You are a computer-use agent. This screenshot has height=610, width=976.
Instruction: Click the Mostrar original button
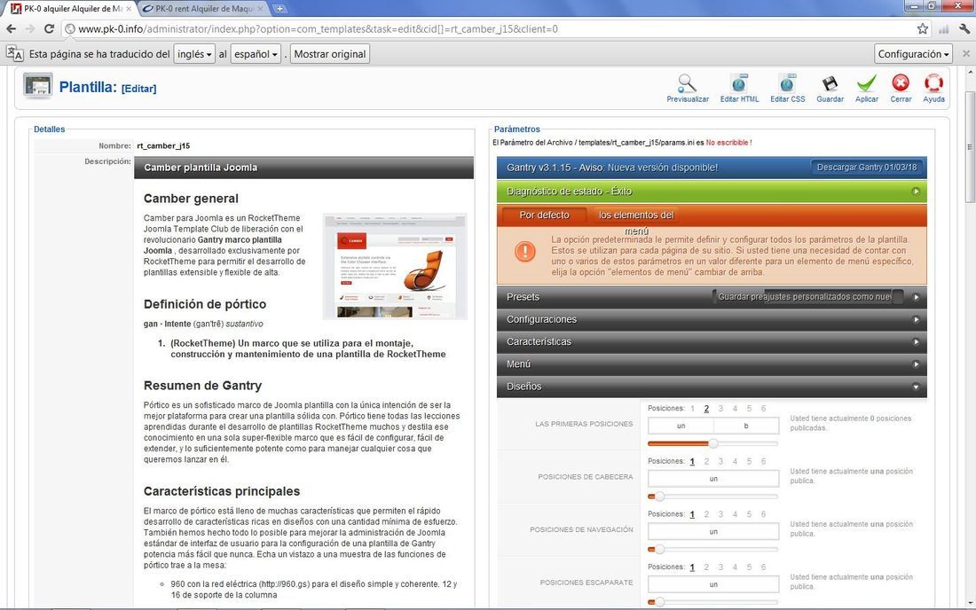pos(330,54)
